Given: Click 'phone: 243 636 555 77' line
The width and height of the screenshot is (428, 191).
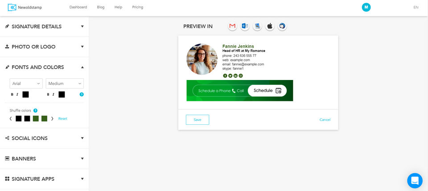Looking at the screenshot, I should (239, 56).
